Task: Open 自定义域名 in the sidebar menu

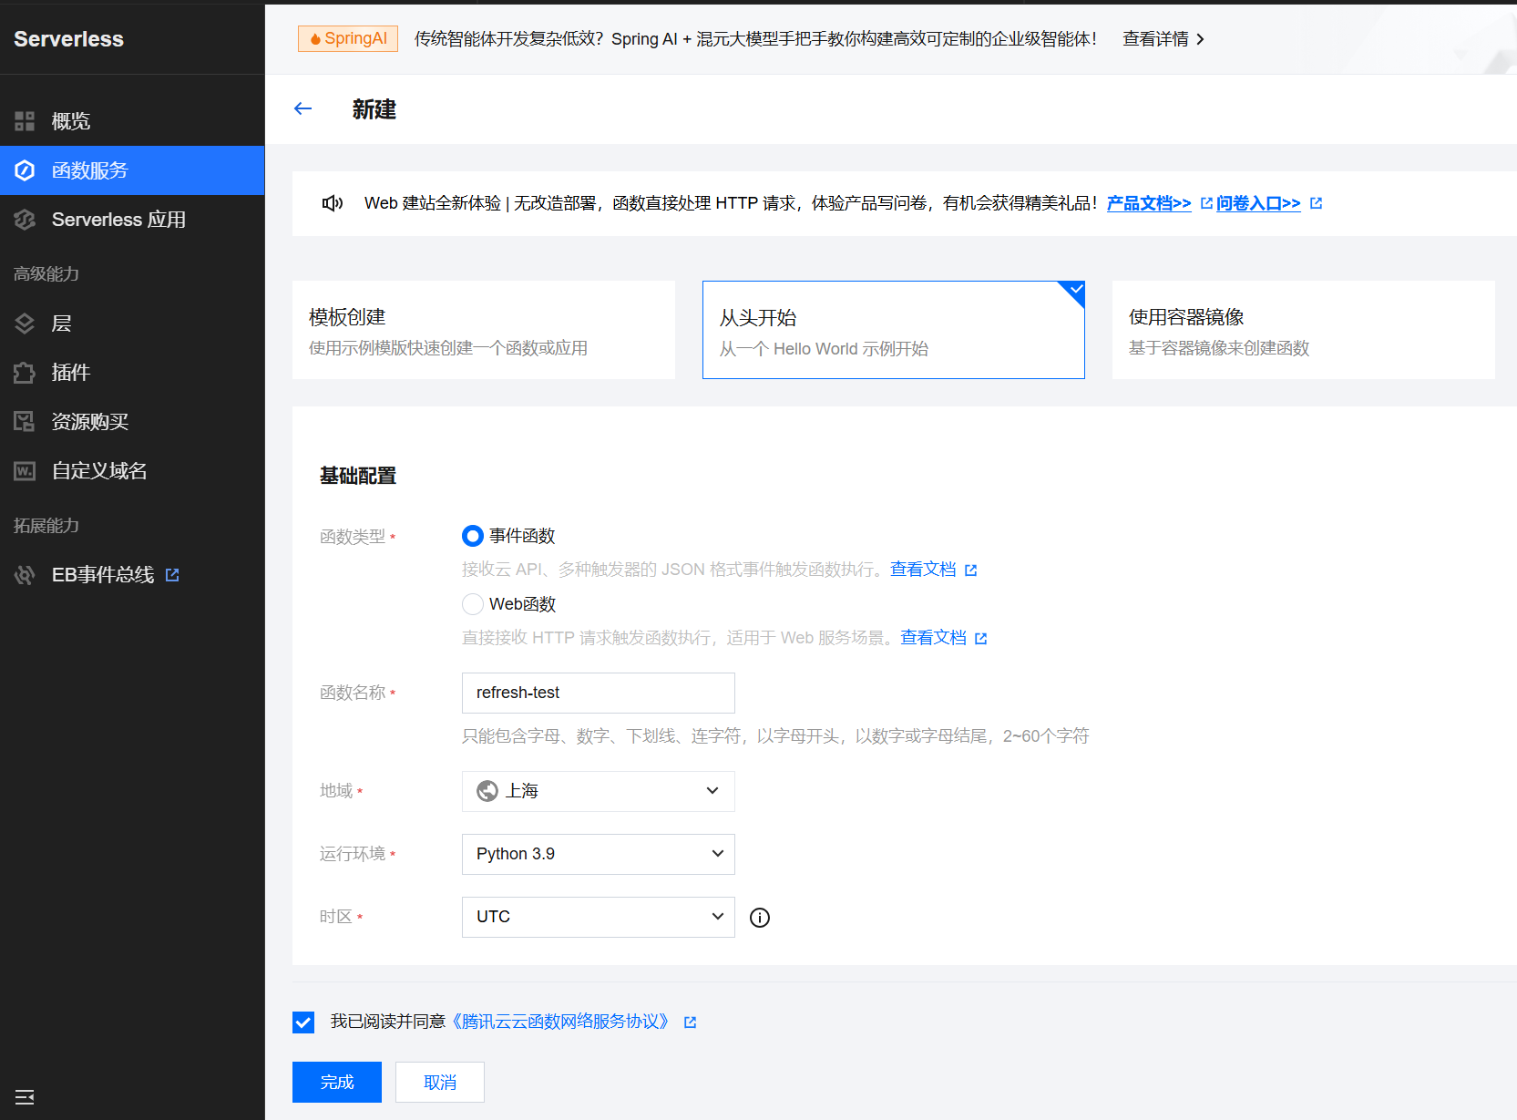Action: coord(132,471)
